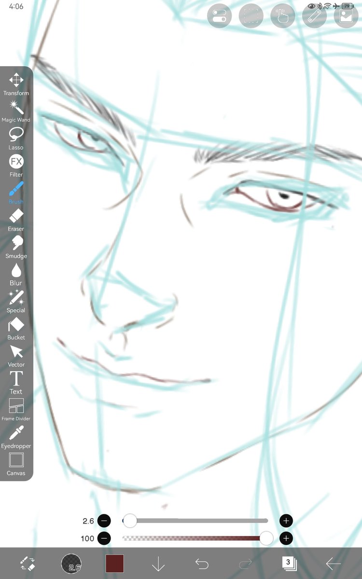Toggle brush and eraser switch icon
The width and height of the screenshot is (362, 579).
point(28,563)
